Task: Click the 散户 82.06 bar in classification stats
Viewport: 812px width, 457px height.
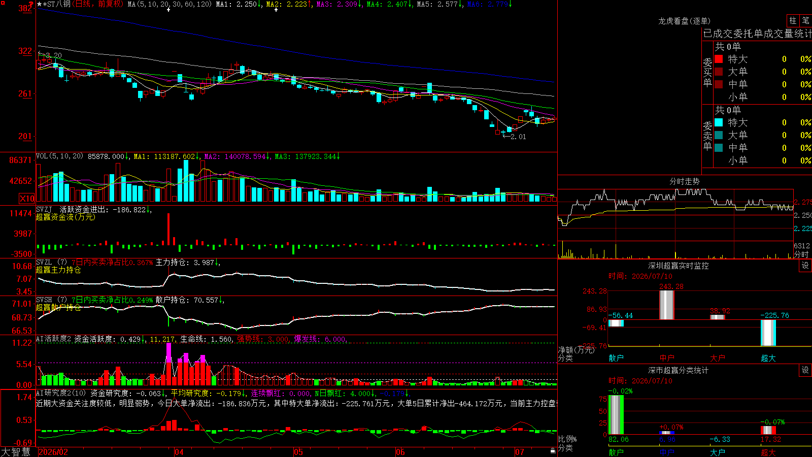Action: click(x=616, y=415)
